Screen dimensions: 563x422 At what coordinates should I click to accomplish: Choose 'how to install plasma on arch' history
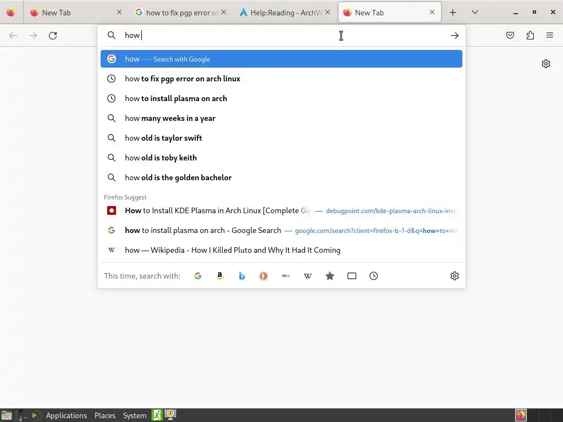click(281, 98)
